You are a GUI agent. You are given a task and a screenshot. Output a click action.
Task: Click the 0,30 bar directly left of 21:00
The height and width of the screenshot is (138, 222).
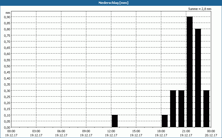point(181,109)
